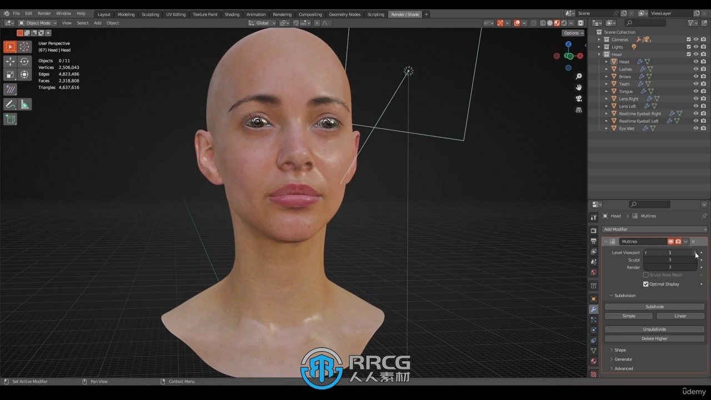
Task: Uncheck the Cameras collection checkbox
Action: click(689, 39)
